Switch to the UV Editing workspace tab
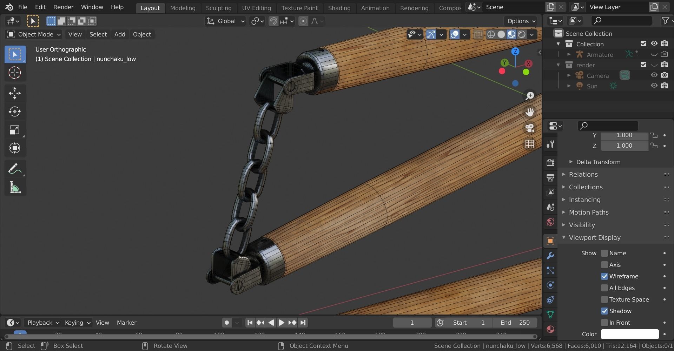 click(256, 8)
